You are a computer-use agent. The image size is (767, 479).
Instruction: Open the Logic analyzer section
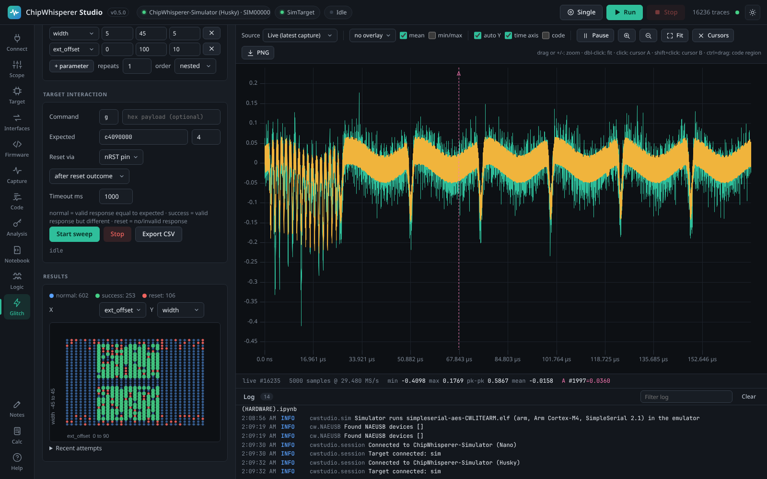pyautogui.click(x=17, y=281)
